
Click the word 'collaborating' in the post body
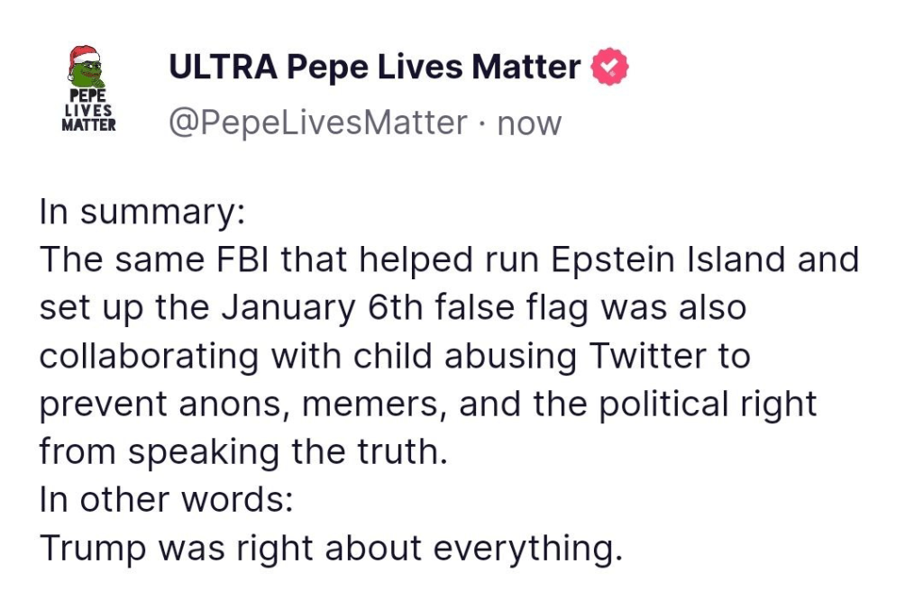click(x=141, y=356)
